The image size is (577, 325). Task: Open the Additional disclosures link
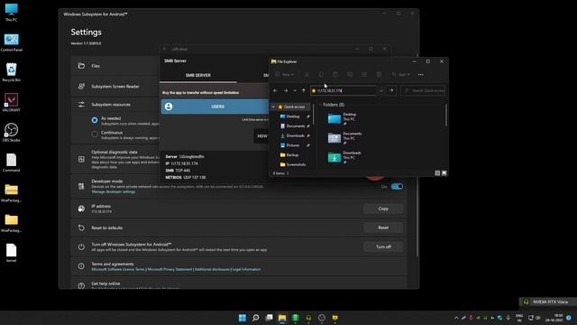[212, 269]
